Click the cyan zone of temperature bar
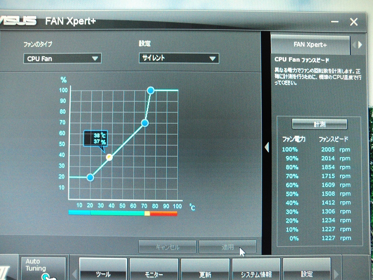The width and height of the screenshot is (373, 280). pyautogui.click(x=79, y=212)
